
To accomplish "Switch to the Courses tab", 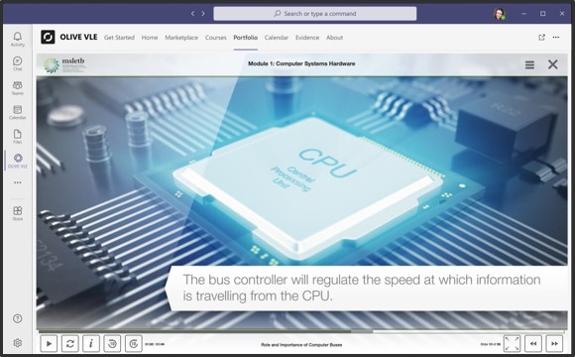I will point(216,38).
